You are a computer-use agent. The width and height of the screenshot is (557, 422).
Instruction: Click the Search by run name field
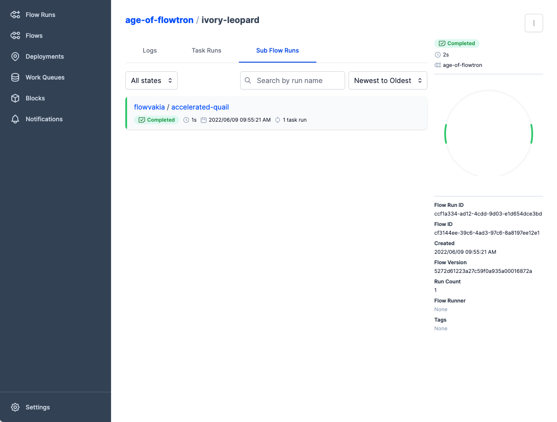pyautogui.click(x=292, y=80)
